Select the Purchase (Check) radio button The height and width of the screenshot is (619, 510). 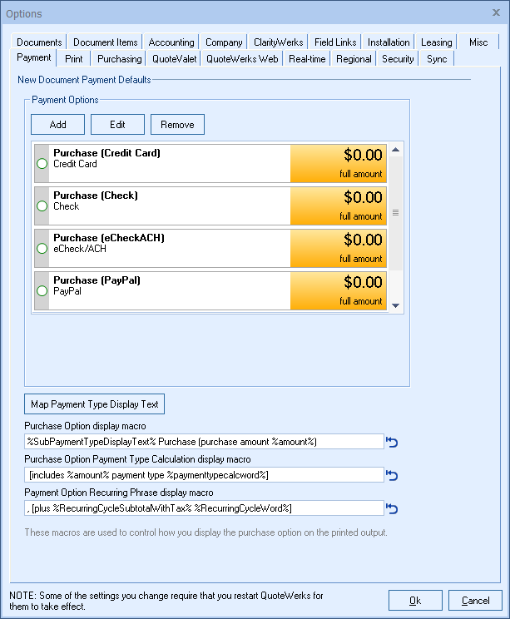42,206
